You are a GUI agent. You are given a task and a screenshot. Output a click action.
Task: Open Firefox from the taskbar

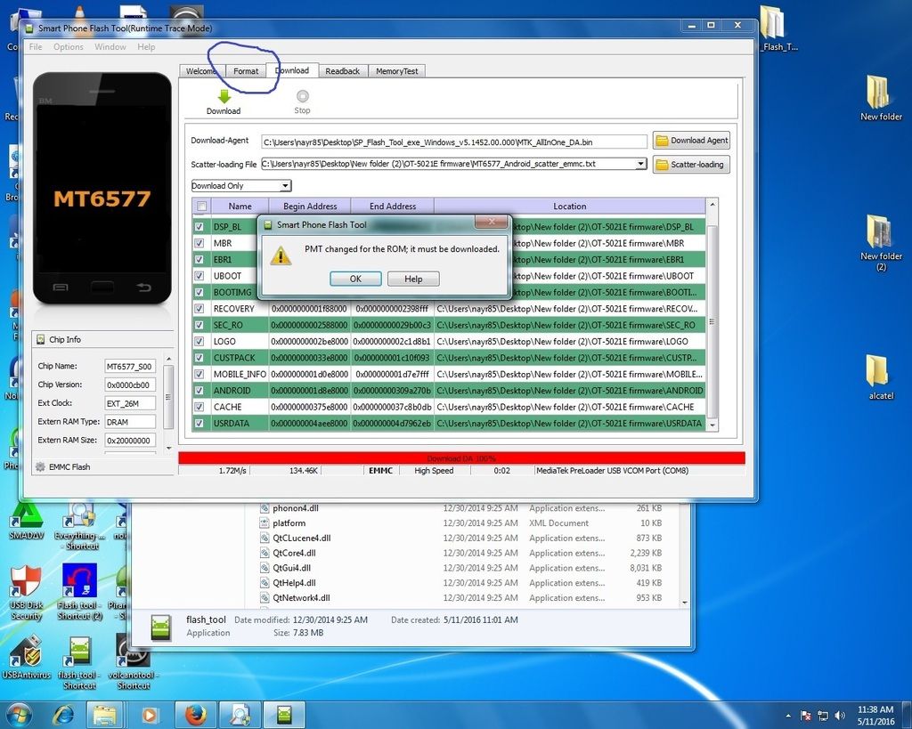click(x=197, y=715)
